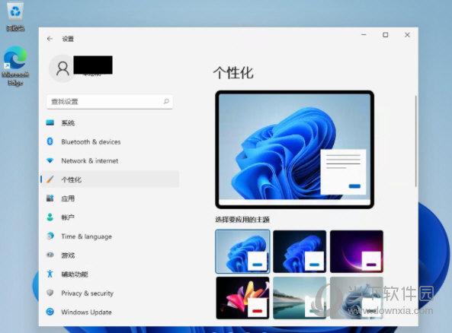Minimize the Settings window
This screenshot has width=452, height=333.
coord(364,35)
